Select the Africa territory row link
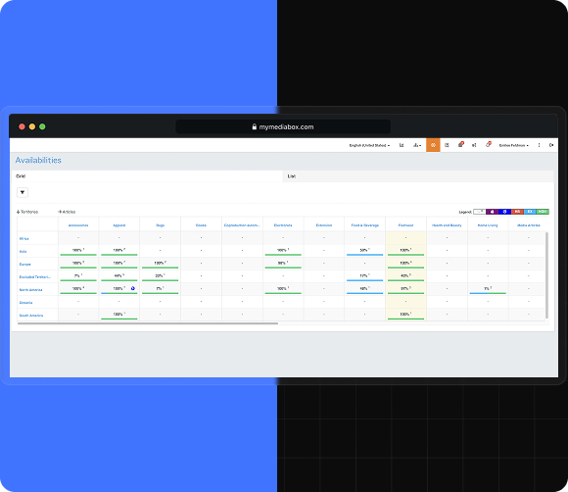 pyautogui.click(x=24, y=238)
